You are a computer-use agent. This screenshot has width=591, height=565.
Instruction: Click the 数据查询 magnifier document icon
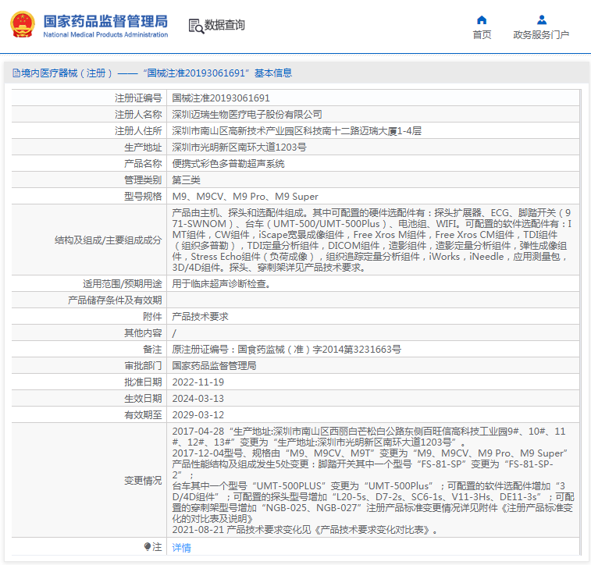[195, 25]
